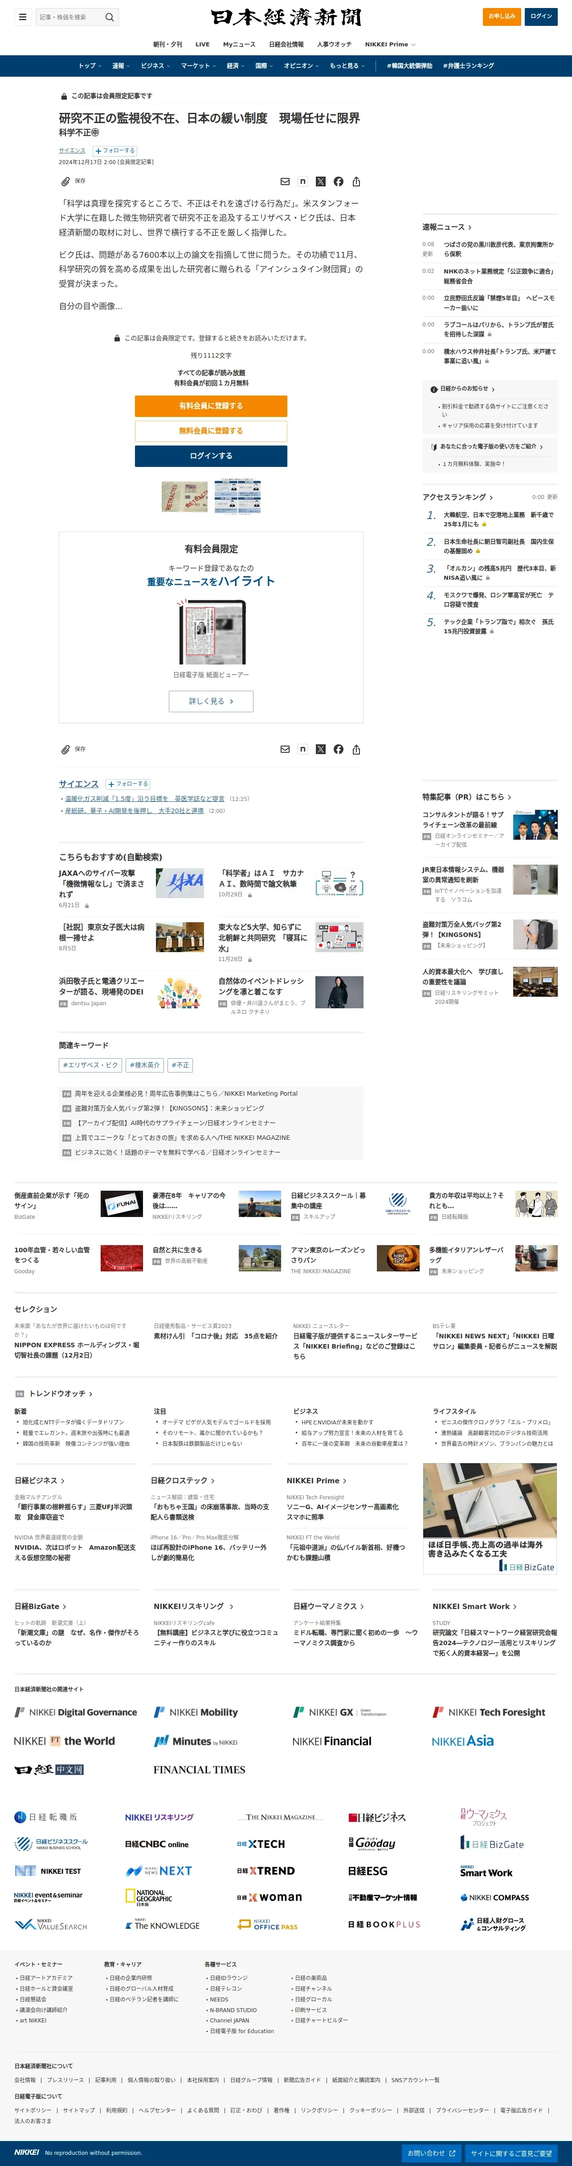572x2166 pixels.
Task: Share to note icon above the article
Action: click(302, 182)
